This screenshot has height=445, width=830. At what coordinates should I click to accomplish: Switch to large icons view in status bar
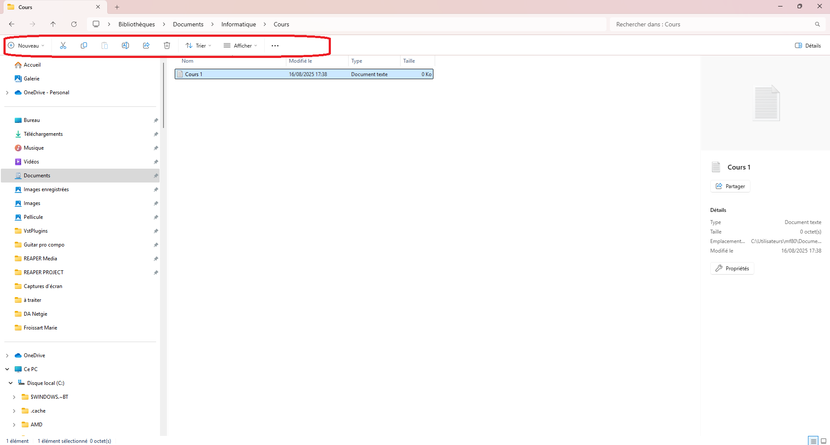824,441
